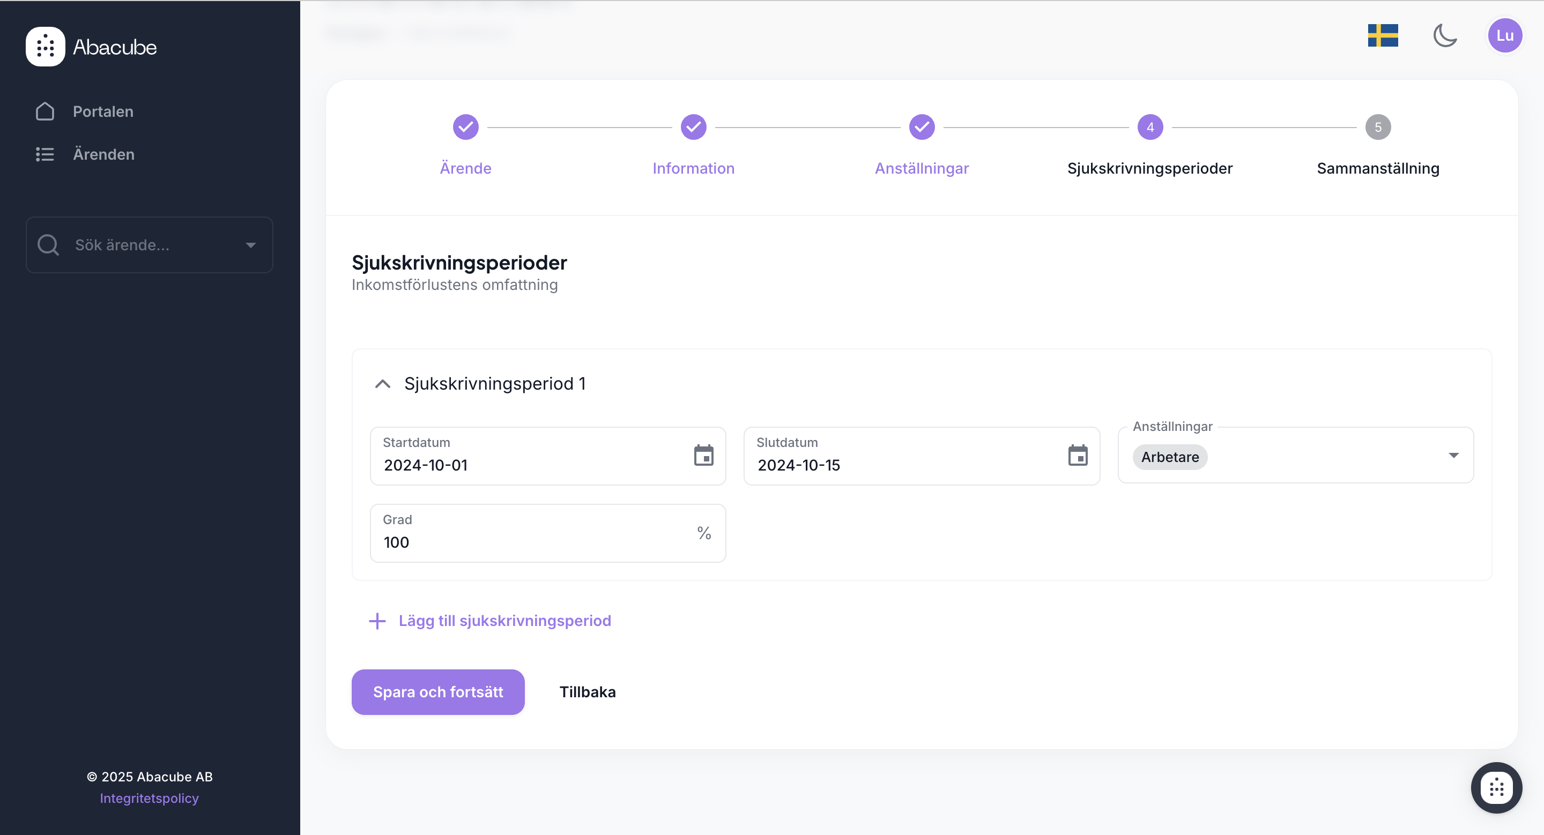This screenshot has width=1544, height=835.
Task: Open Ärenden list in sidebar
Action: coord(103,154)
